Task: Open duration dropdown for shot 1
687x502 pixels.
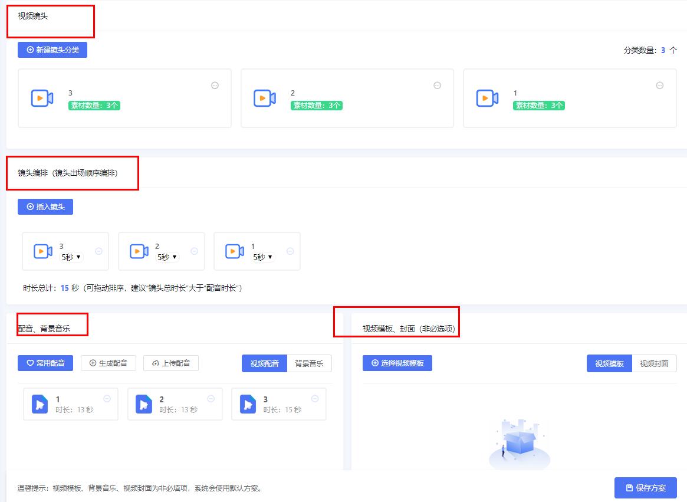Action: pos(263,257)
